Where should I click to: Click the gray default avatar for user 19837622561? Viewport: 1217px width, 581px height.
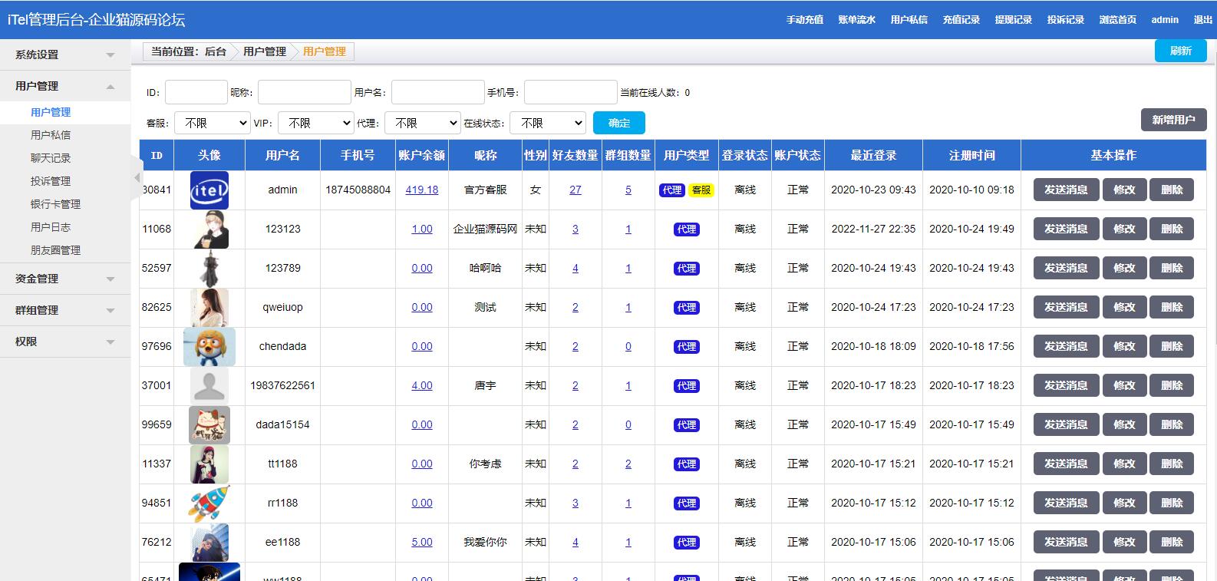pos(209,386)
